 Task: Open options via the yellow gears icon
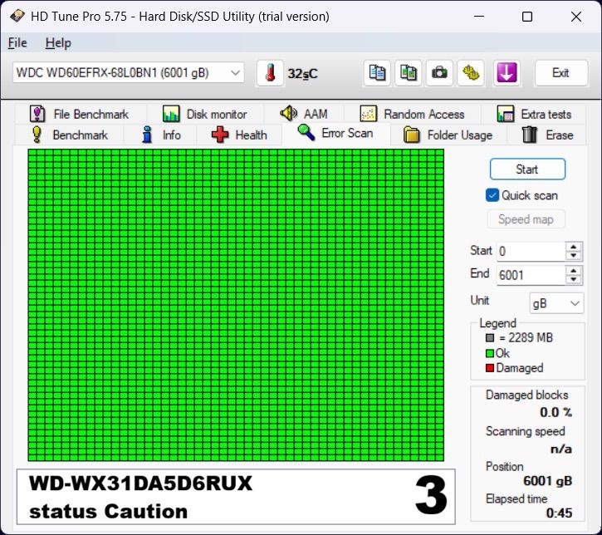[x=470, y=73]
